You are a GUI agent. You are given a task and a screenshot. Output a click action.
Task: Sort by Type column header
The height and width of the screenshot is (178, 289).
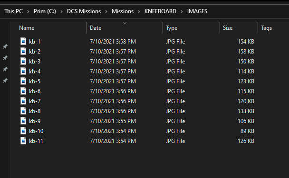tap(172, 28)
